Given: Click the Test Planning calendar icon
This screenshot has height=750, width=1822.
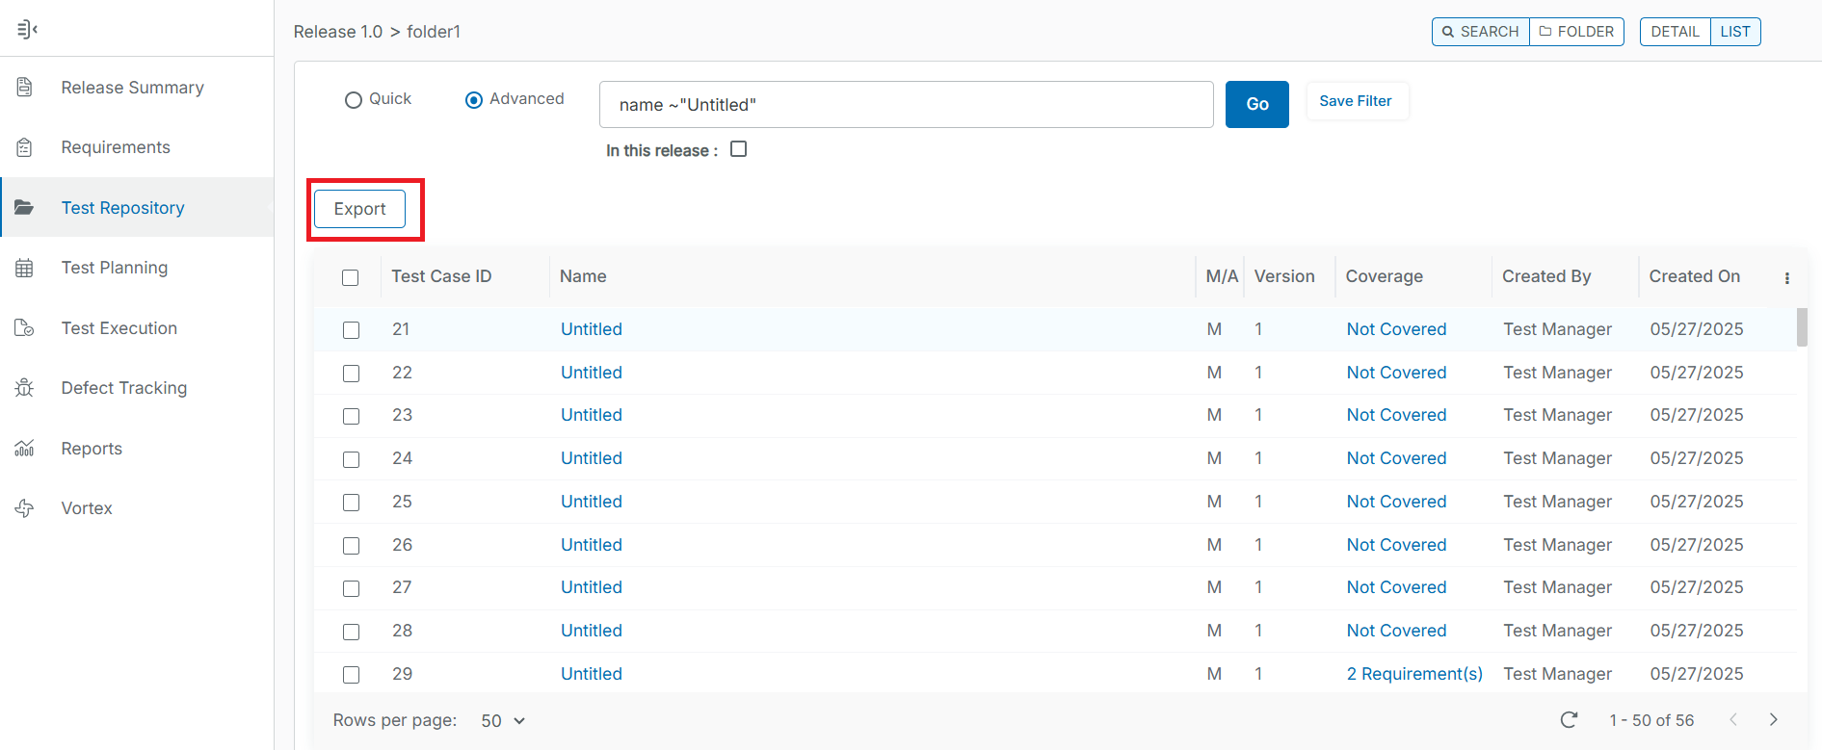Looking at the screenshot, I should (x=25, y=268).
